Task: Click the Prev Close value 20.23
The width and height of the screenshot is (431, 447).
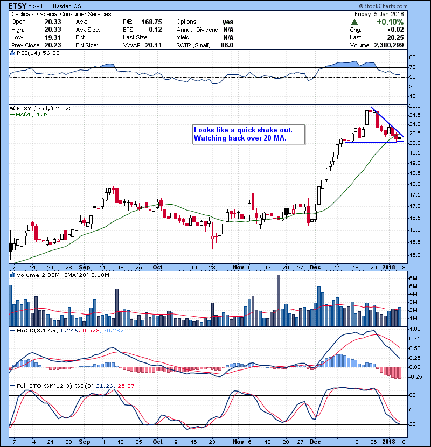Action: tap(53, 45)
